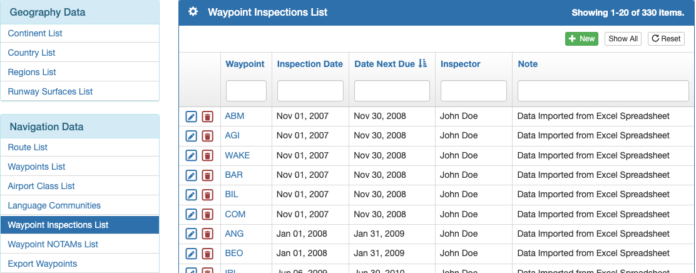Click the edit pencil icon for WAKE row

pos(191,155)
